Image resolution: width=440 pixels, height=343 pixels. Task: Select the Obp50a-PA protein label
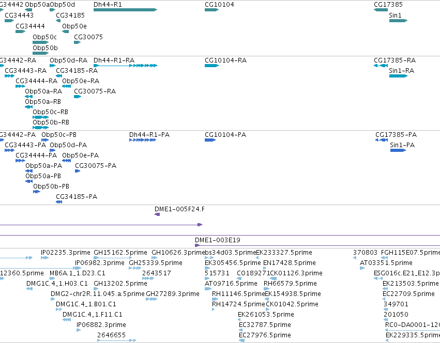44,166
